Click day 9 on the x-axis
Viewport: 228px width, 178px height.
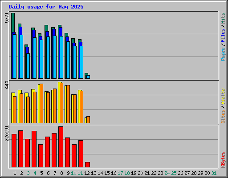pos(68,173)
